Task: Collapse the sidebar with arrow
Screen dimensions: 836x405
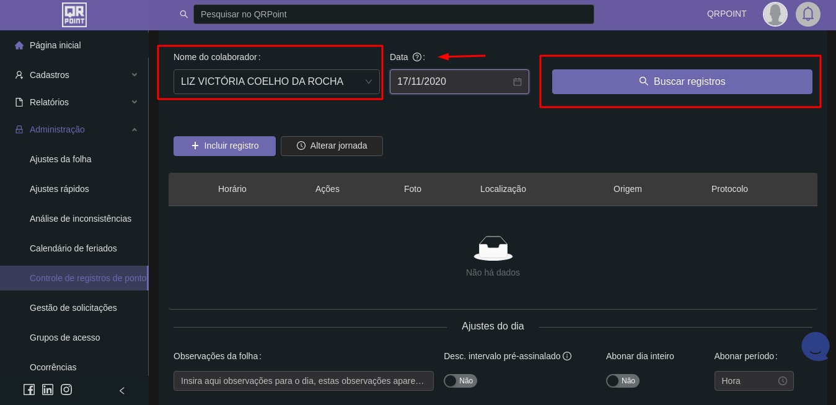Action: (x=122, y=391)
